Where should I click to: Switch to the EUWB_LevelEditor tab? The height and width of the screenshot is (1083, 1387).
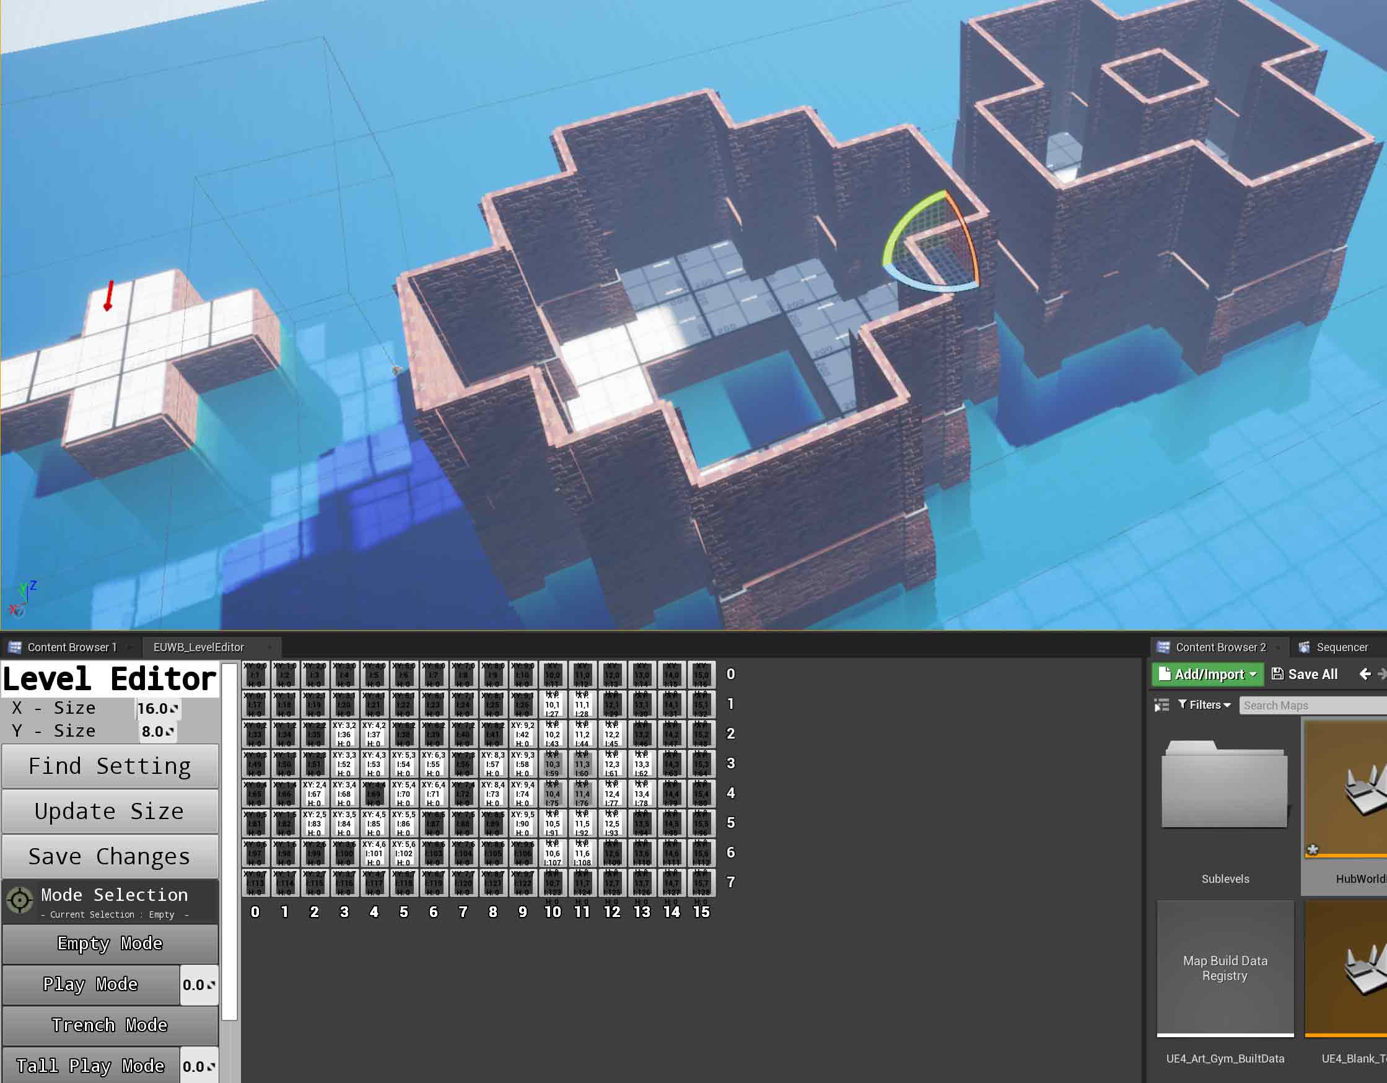coord(198,647)
